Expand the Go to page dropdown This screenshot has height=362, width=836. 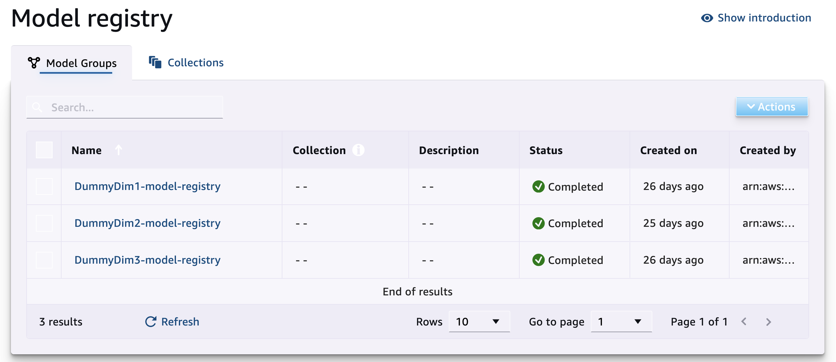(621, 321)
